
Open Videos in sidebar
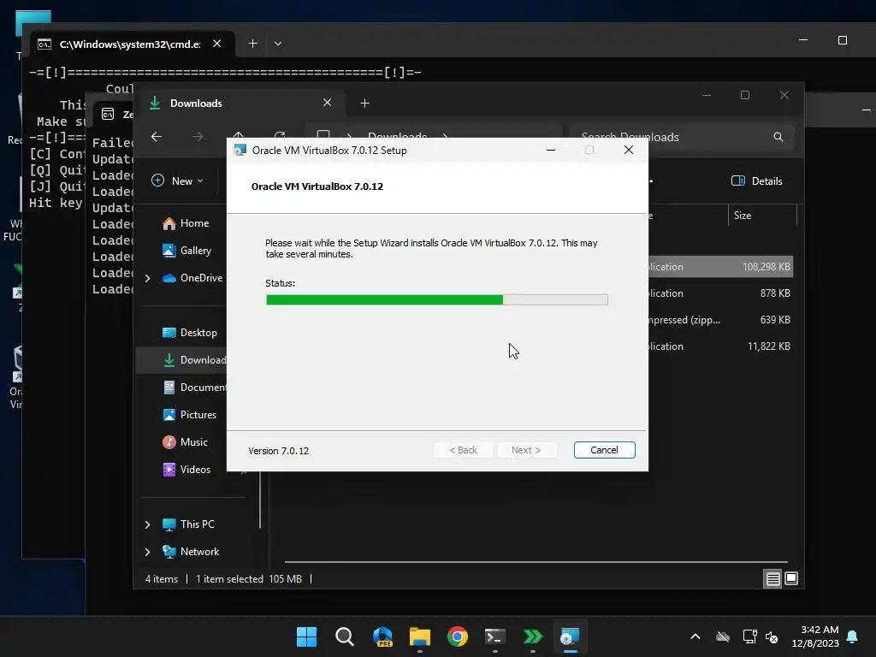coord(186,470)
